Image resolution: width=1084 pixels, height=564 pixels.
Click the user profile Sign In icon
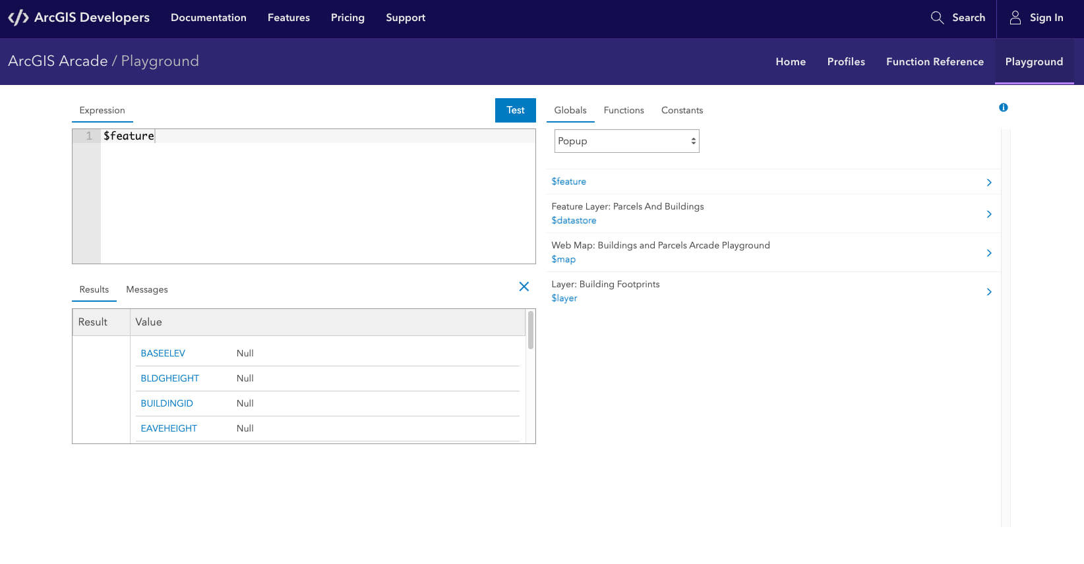pos(1015,18)
